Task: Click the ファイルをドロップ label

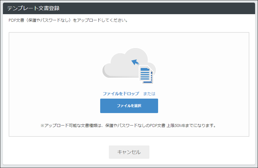Action: tap(121, 94)
